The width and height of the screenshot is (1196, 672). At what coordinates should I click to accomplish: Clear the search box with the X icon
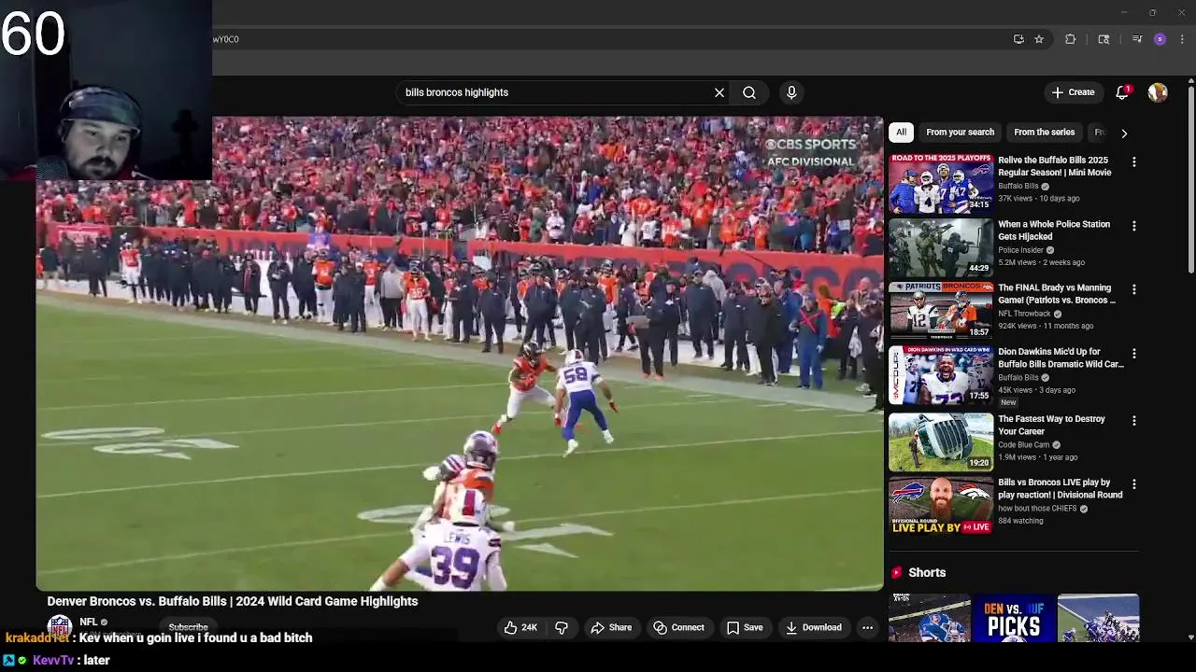719,92
